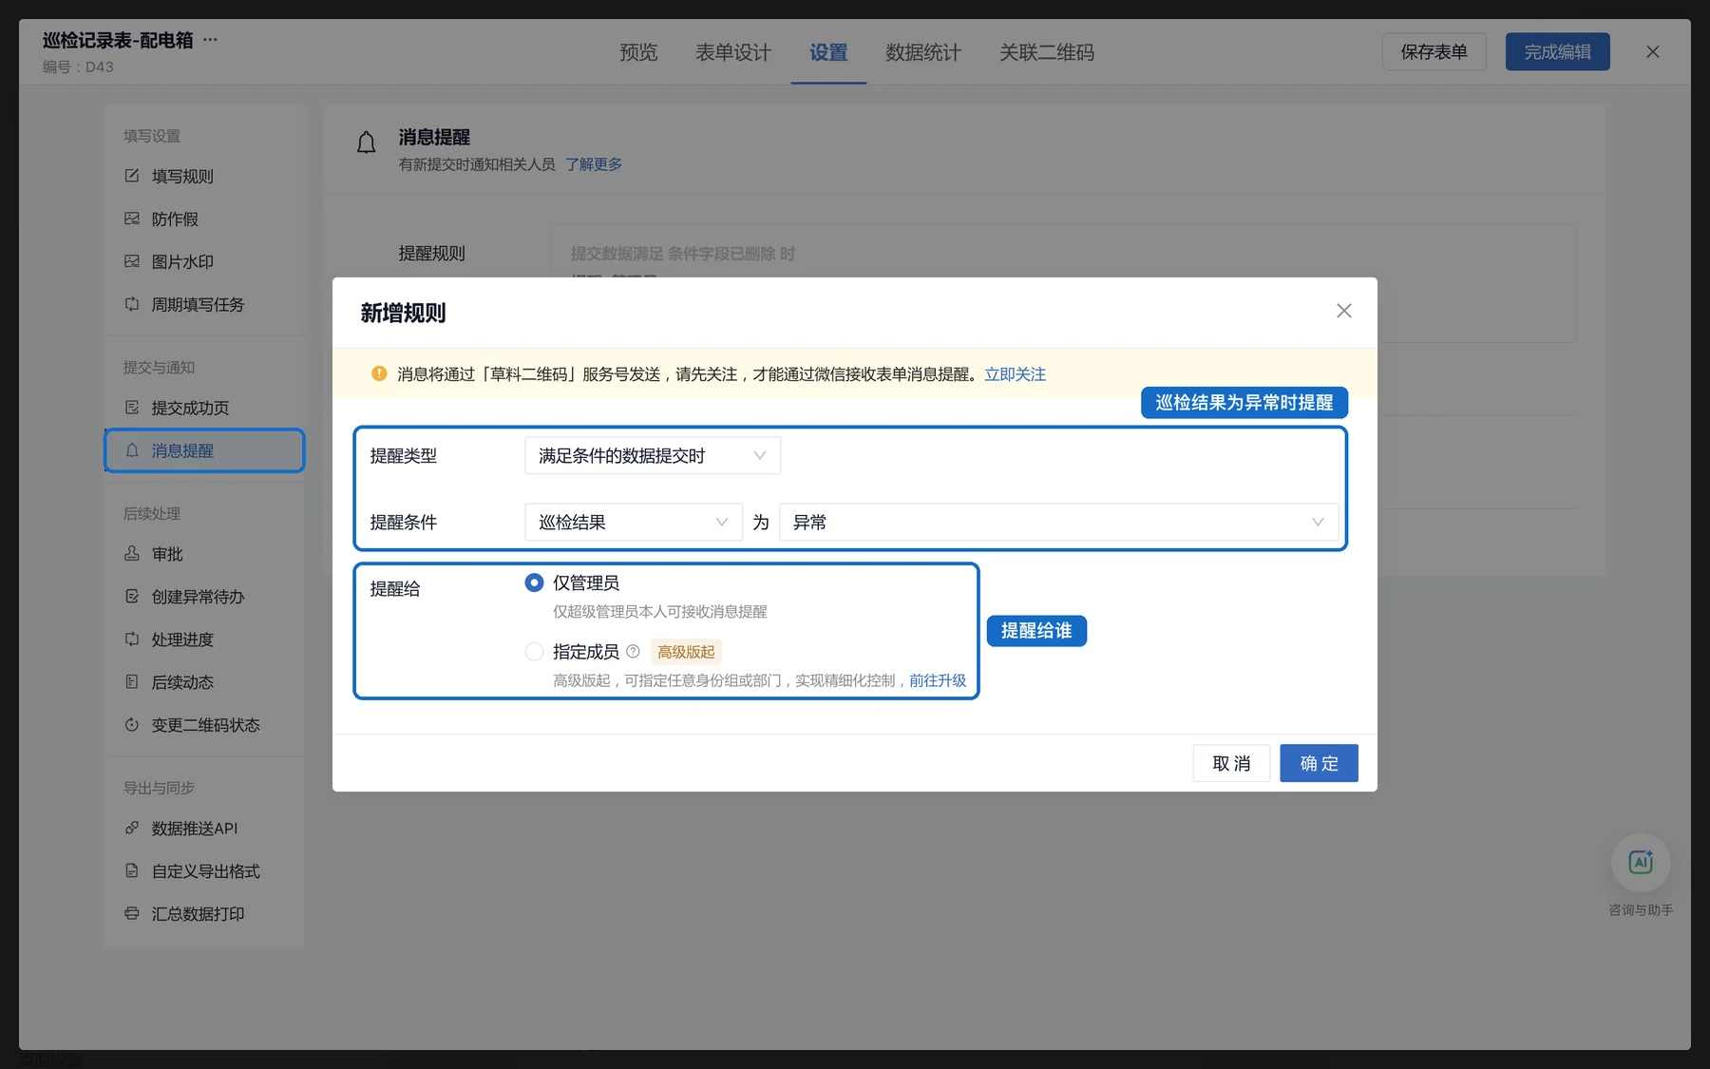Switch to the 预览 tab
Viewport: 1710px width, 1069px height.
coord(638,52)
